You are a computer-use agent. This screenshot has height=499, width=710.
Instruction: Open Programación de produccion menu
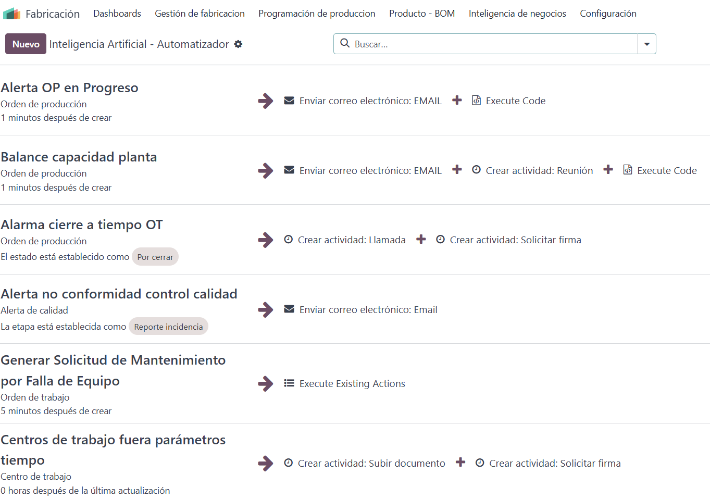pos(317,14)
